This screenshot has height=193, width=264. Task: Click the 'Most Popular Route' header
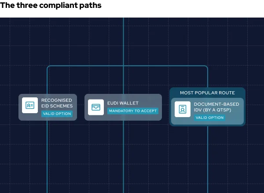coord(207,93)
